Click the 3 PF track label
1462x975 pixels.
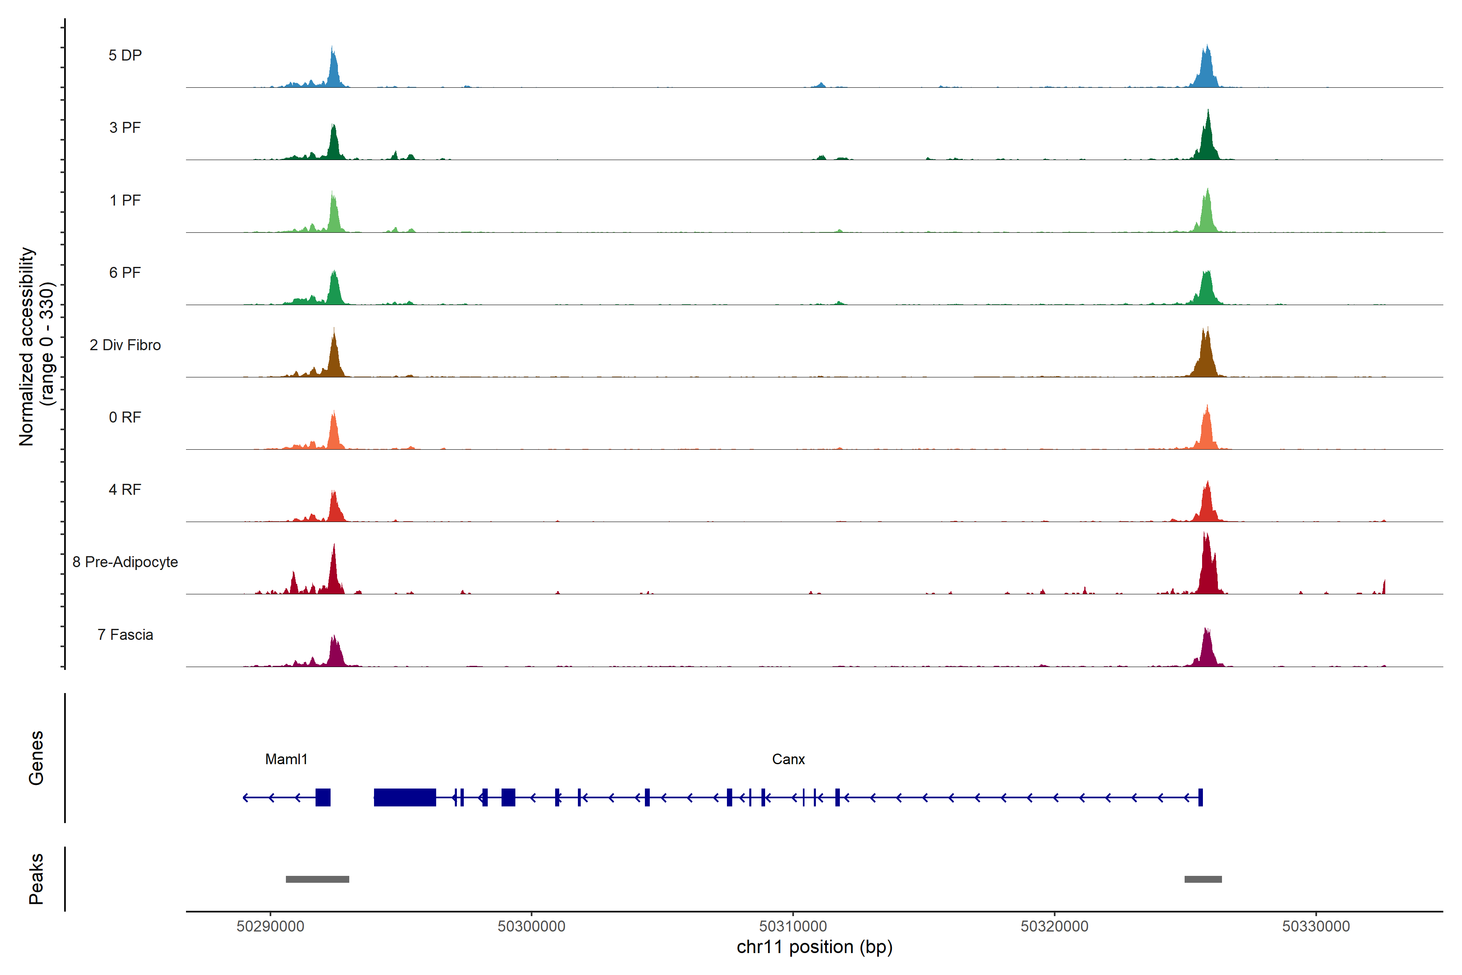(125, 128)
